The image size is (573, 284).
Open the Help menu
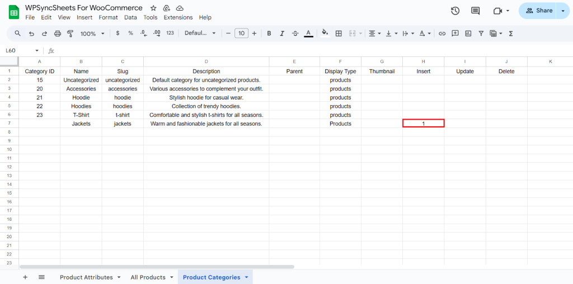pyautogui.click(x=205, y=17)
